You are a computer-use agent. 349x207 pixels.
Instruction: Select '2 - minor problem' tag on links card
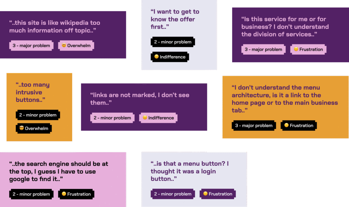pos(112,118)
